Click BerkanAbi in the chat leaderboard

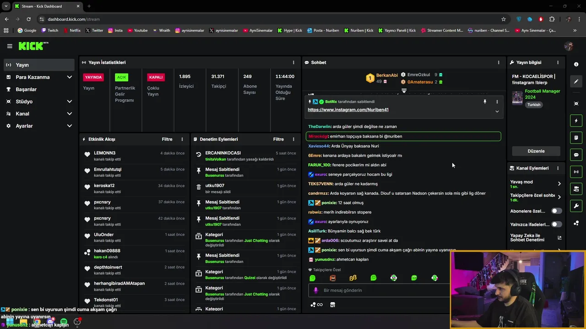(x=387, y=75)
